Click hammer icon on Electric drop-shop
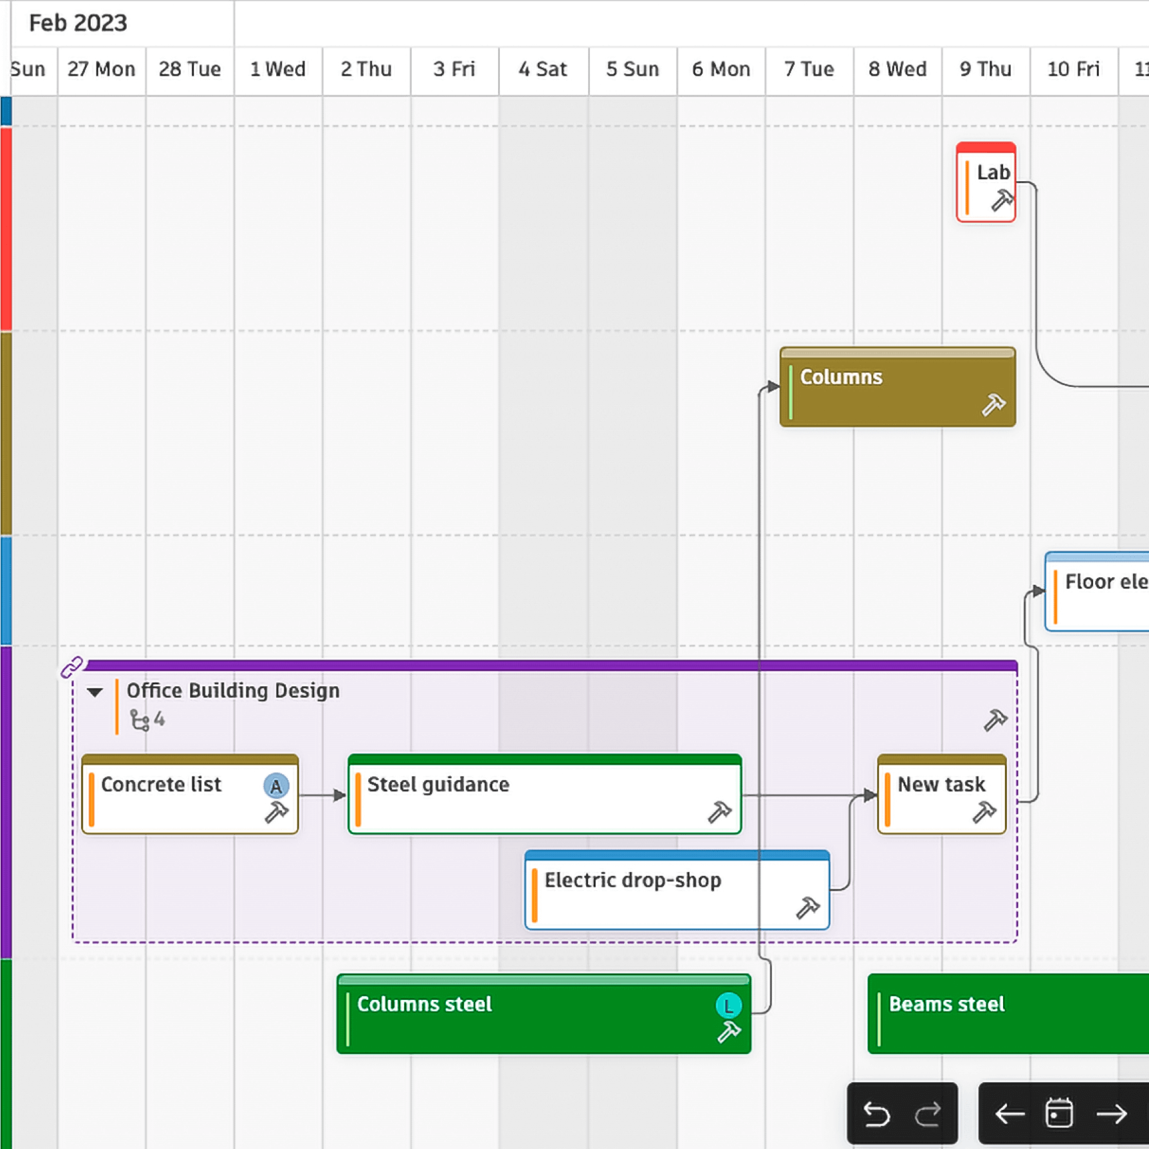This screenshot has width=1149, height=1149. [808, 908]
